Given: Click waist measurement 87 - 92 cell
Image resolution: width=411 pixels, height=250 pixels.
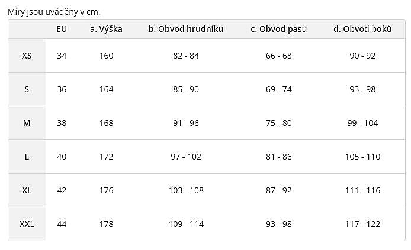Looking at the screenshot, I should (279, 190).
